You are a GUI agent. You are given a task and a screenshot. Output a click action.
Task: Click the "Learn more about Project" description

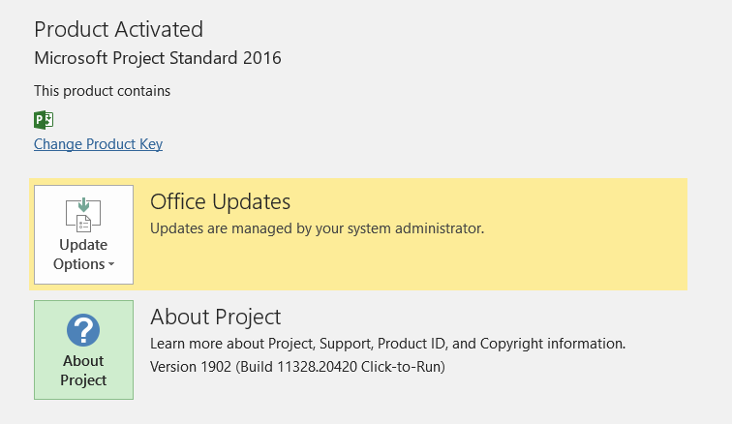pos(387,344)
